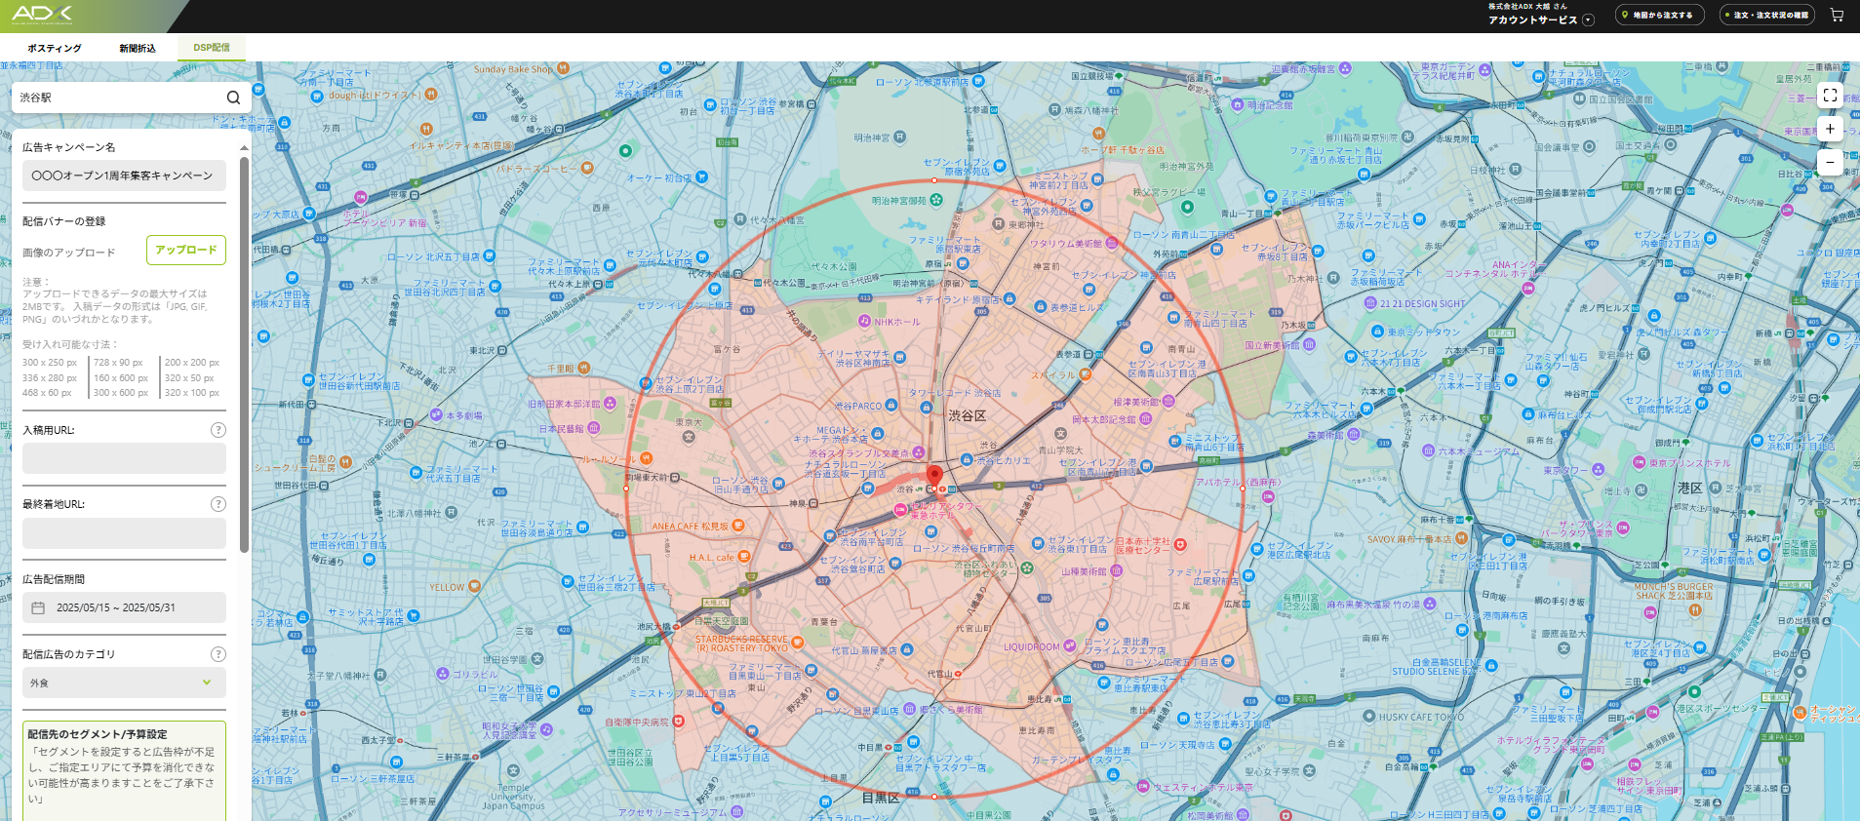Image resolution: width=1860 pixels, height=821 pixels.
Task: Open the 外食 category dropdown
Action: pos(124,683)
